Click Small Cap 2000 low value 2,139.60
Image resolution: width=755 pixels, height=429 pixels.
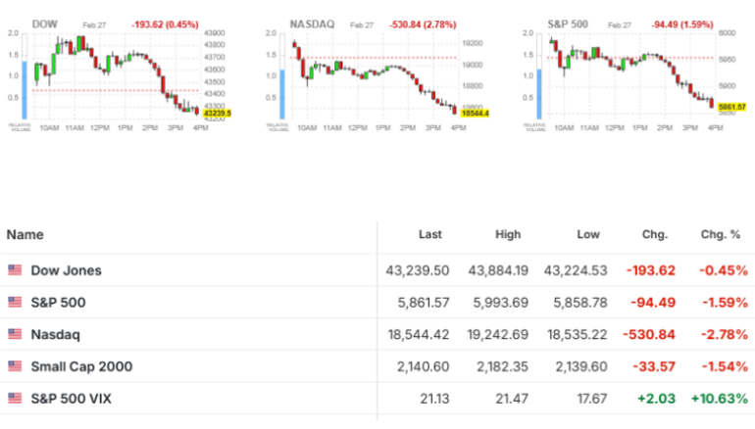(x=581, y=367)
